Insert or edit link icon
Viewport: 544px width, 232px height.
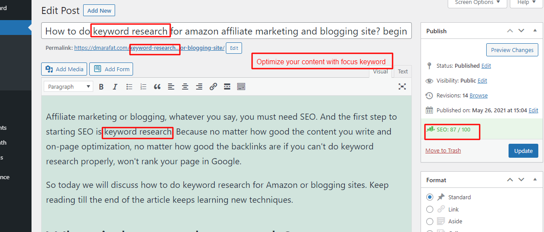click(213, 87)
